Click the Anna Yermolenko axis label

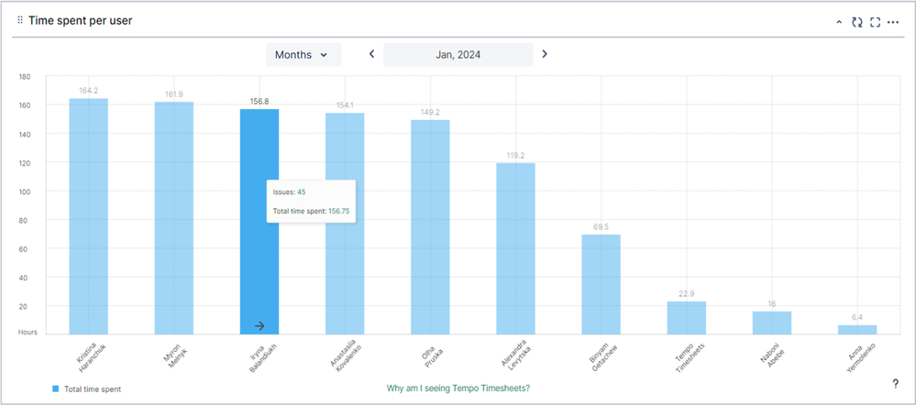point(860,359)
